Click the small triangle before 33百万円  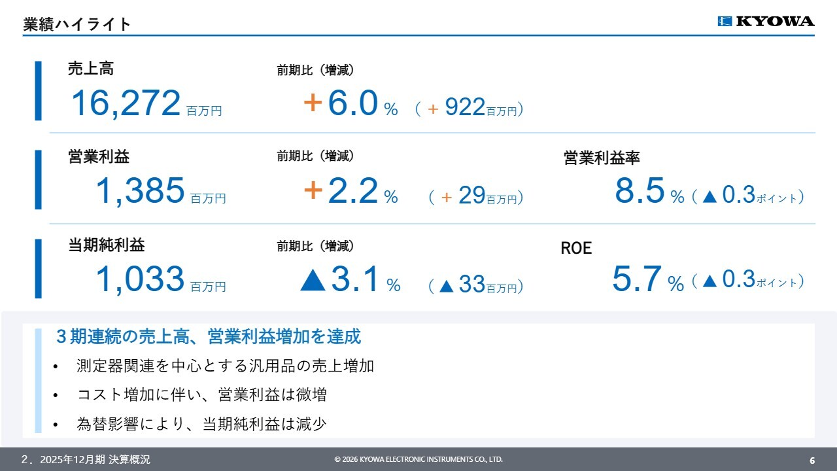(x=447, y=286)
